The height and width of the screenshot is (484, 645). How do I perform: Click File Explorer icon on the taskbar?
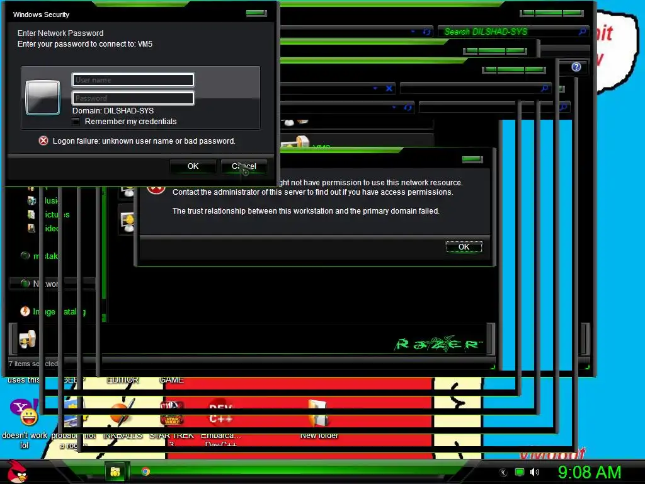(x=115, y=471)
